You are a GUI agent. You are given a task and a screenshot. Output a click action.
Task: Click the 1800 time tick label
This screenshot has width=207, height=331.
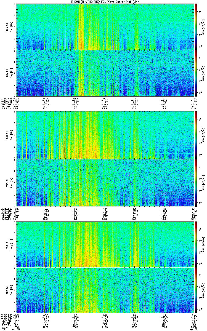[16, 327]
